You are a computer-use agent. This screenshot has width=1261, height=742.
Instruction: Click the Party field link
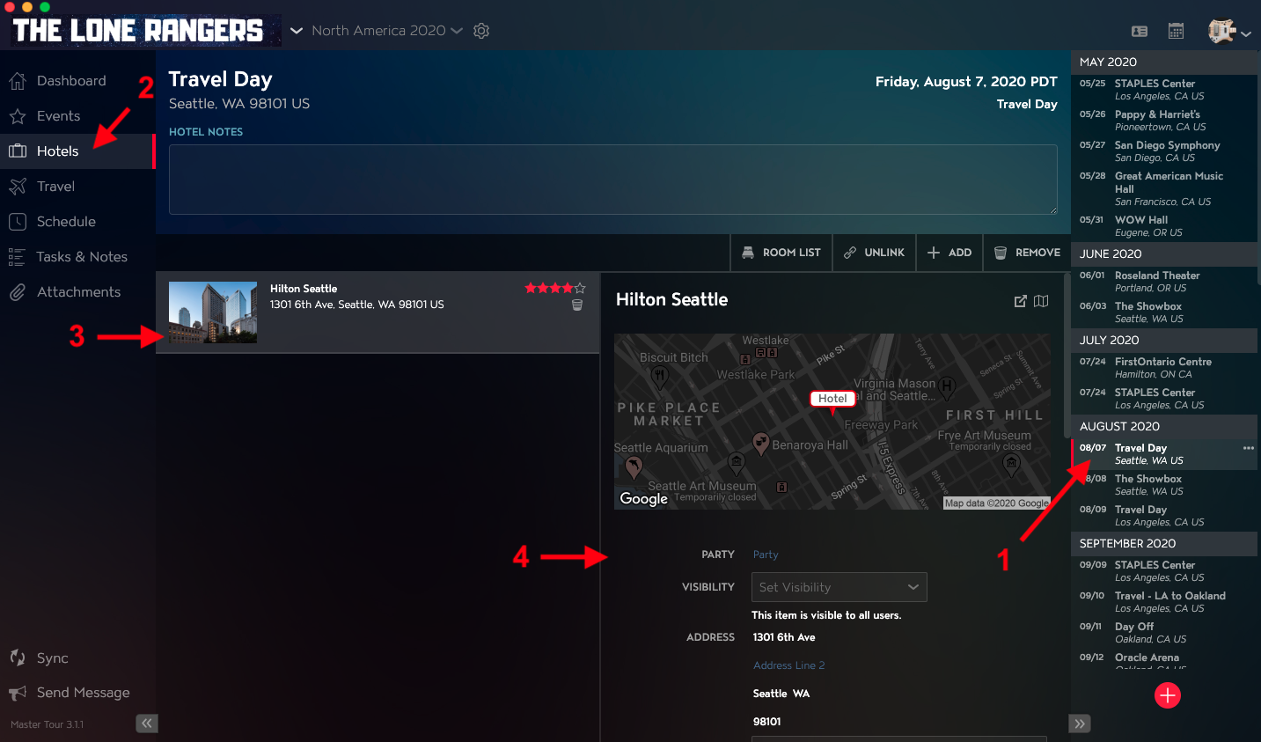[766, 555]
